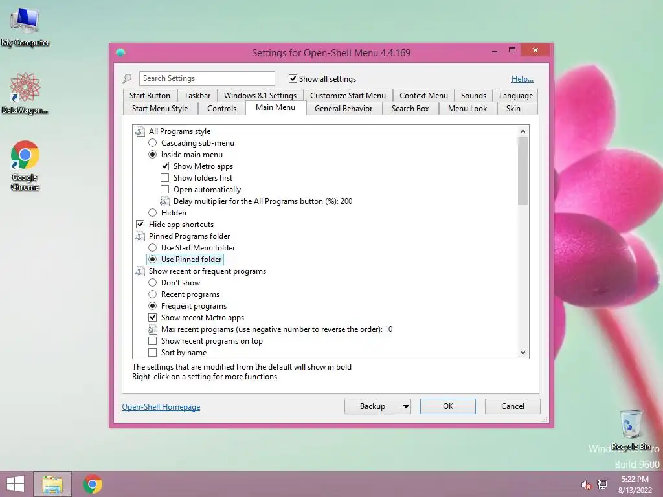Select Cascading sub-menu radio option
This screenshot has height=497, width=663.
pyautogui.click(x=153, y=143)
